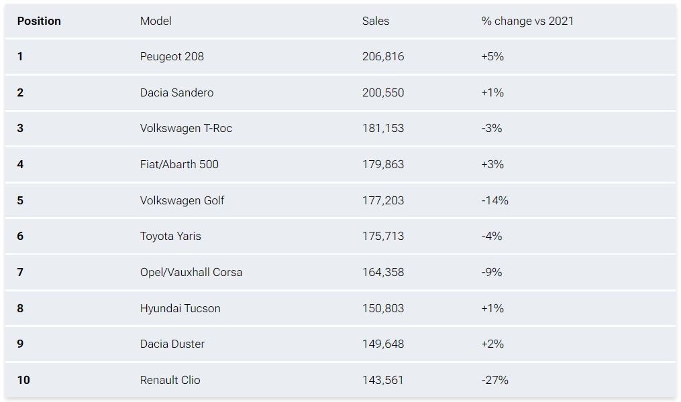Click the Fiat/Abarth 500 model name

click(x=179, y=164)
